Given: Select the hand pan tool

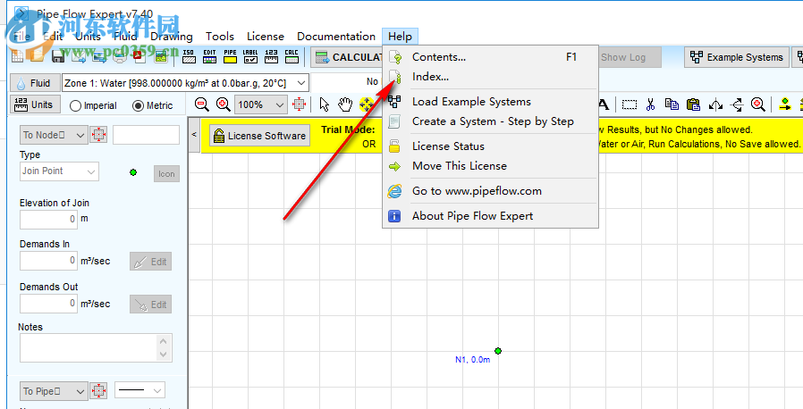Looking at the screenshot, I should [x=345, y=104].
